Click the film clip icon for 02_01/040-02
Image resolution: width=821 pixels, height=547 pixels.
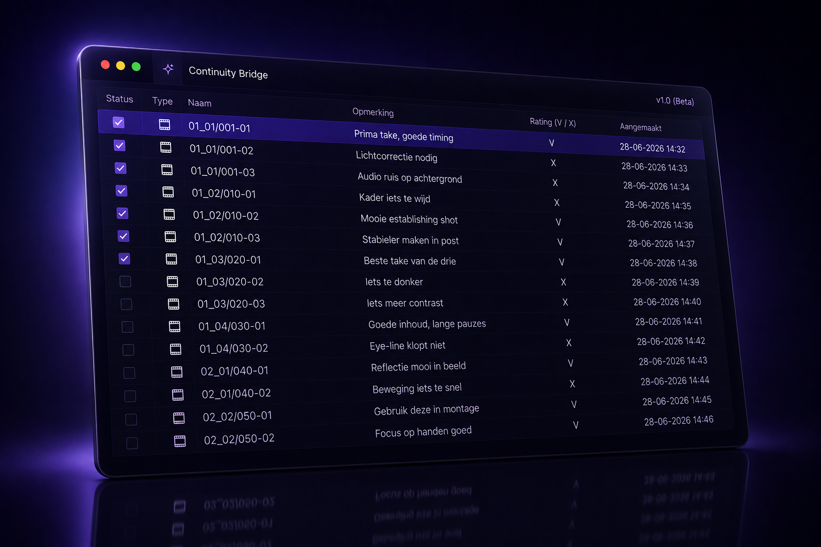click(x=177, y=395)
